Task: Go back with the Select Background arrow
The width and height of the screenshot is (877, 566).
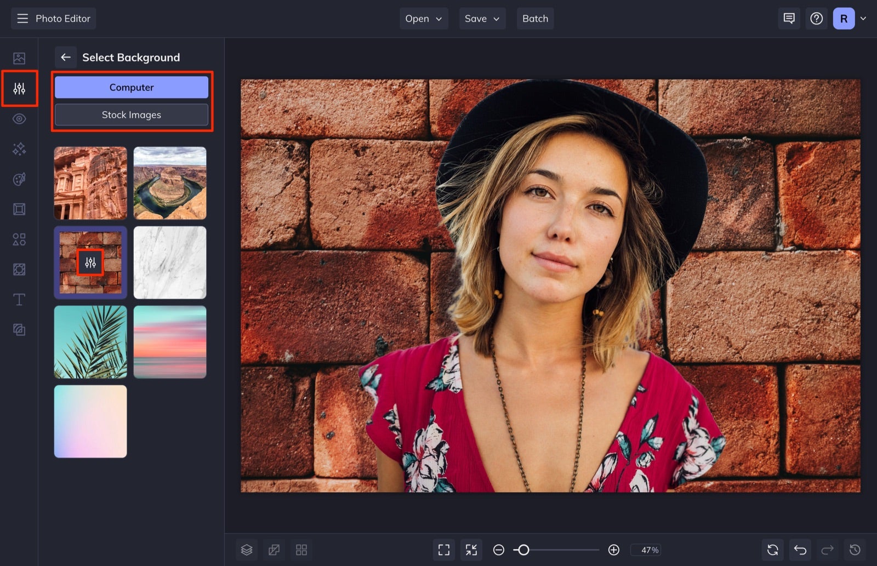Action: coord(66,57)
